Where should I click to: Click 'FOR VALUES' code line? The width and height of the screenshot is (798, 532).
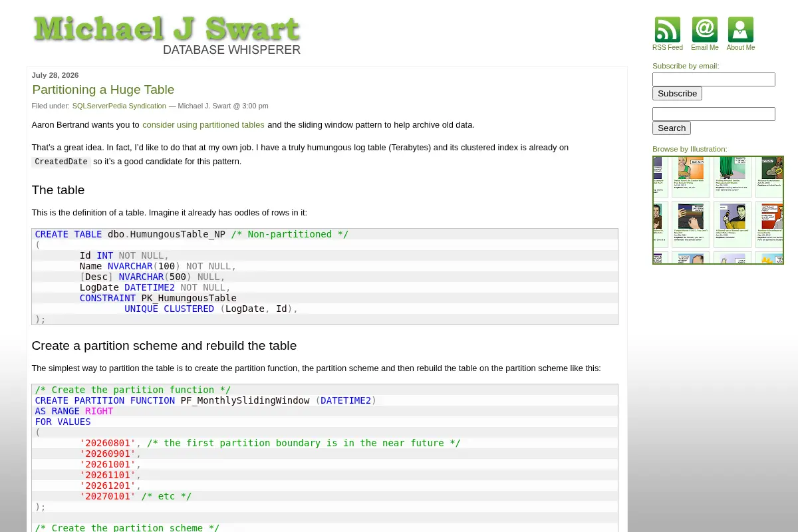tap(63, 422)
